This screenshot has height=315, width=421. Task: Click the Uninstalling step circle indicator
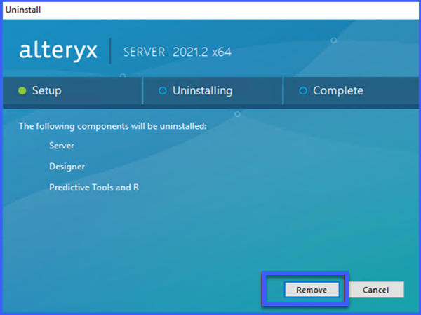tap(163, 91)
